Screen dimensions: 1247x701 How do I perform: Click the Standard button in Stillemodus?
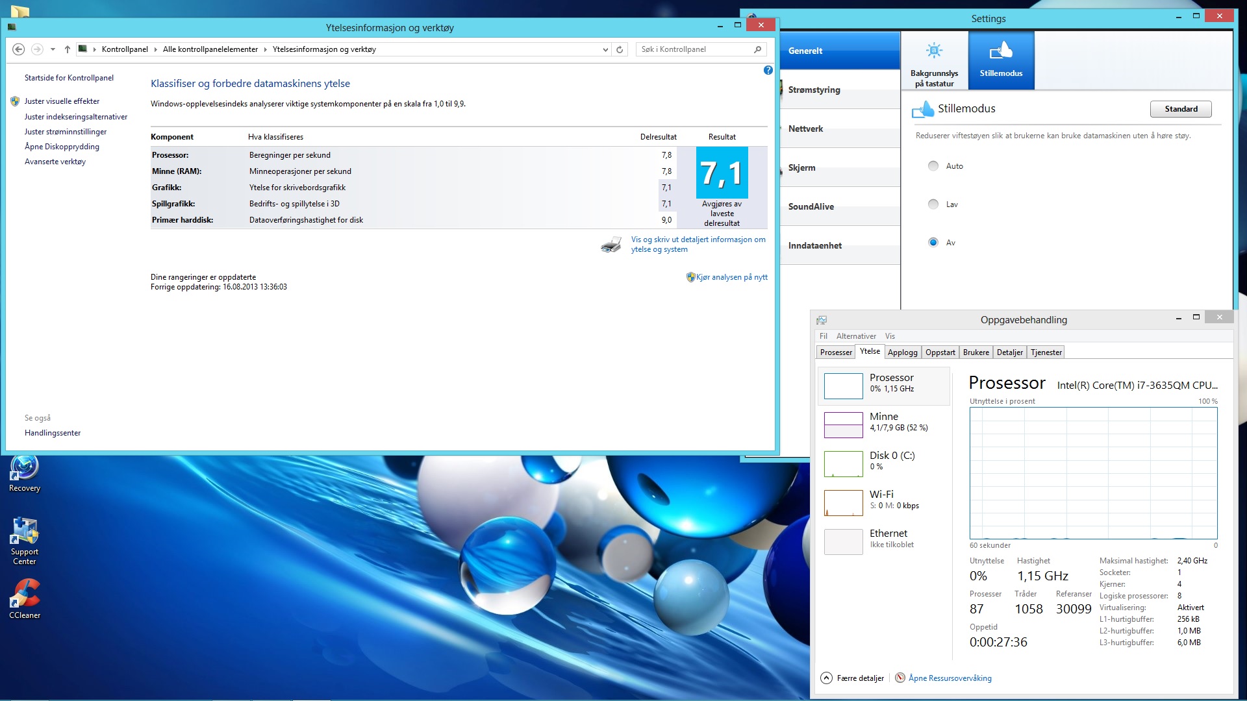tap(1181, 109)
